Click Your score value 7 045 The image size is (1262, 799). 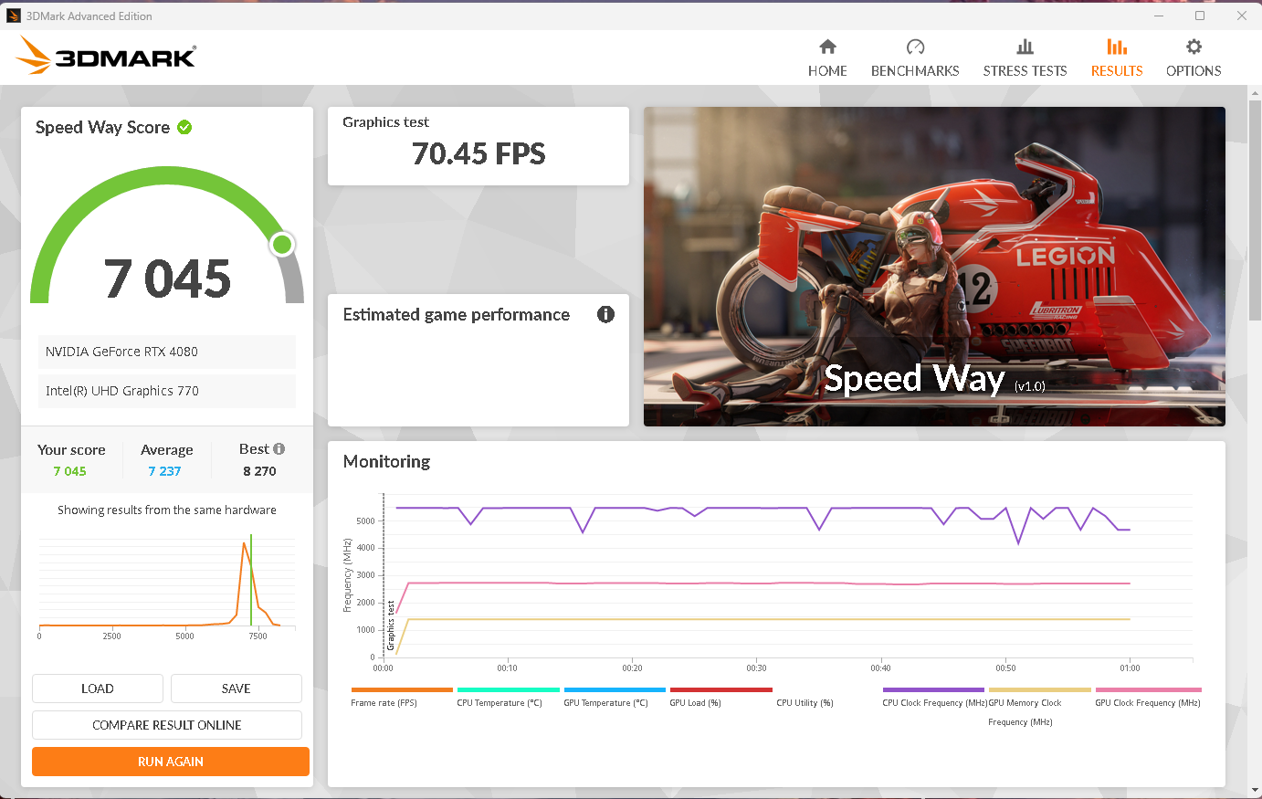click(69, 471)
